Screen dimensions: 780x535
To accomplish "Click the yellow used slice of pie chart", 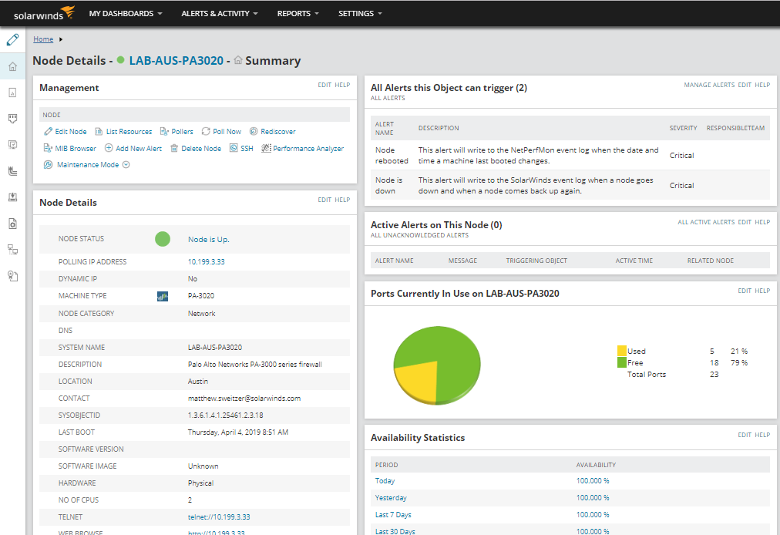I will pyautogui.click(x=418, y=381).
